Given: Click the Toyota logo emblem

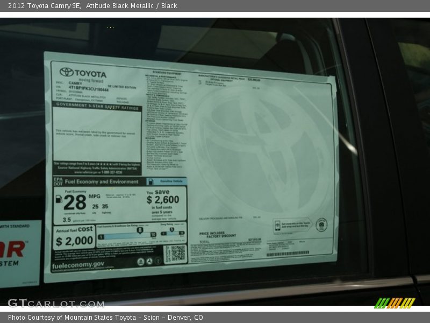Looking at the screenshot, I should pyautogui.click(x=67, y=72).
